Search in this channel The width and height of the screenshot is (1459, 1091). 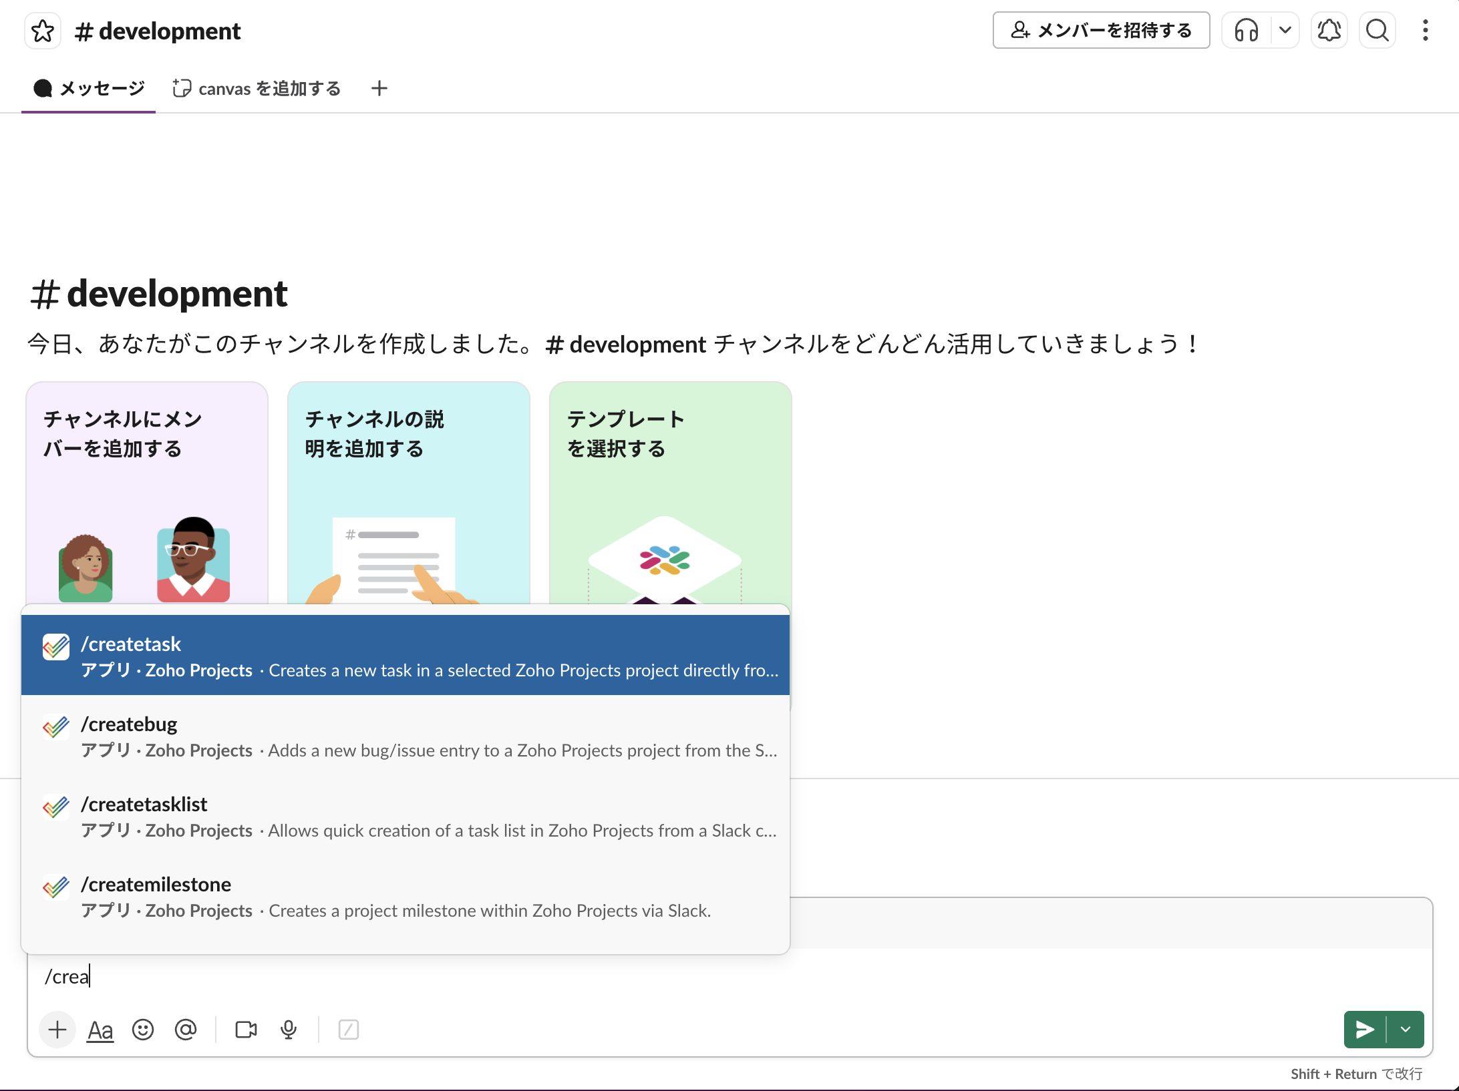click(x=1377, y=31)
